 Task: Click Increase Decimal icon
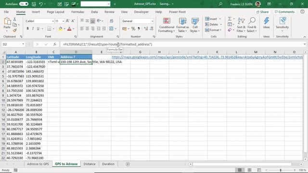coord(146,29)
